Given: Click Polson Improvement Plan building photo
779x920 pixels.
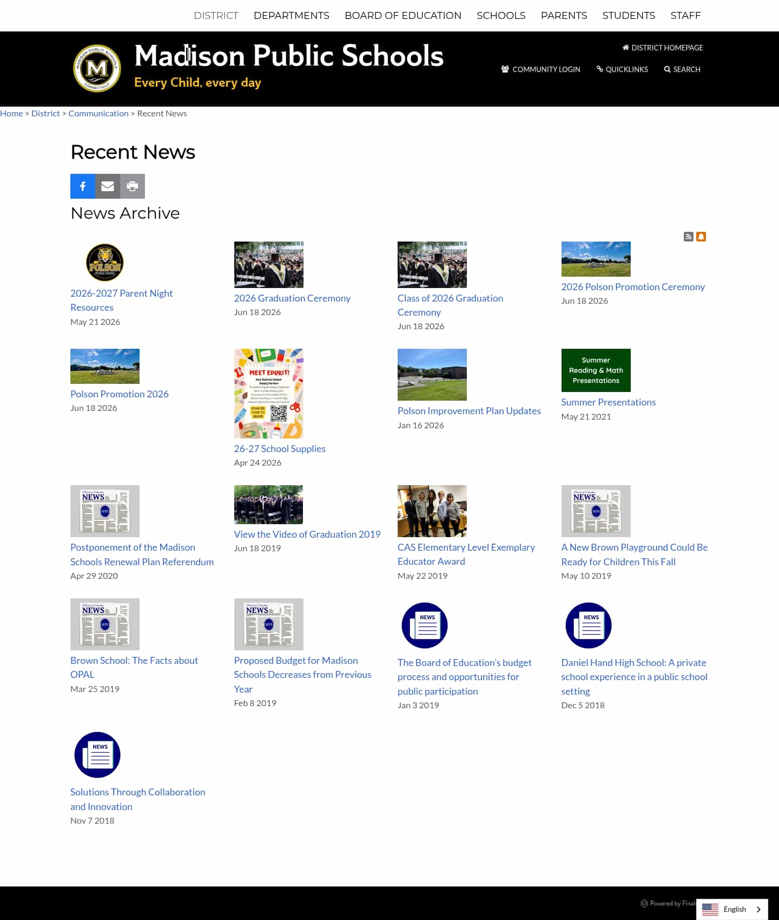Looking at the screenshot, I should (432, 375).
